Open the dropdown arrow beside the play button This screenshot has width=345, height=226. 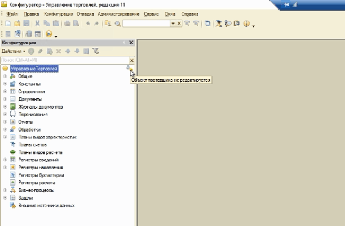pyautogui.click(x=56, y=36)
